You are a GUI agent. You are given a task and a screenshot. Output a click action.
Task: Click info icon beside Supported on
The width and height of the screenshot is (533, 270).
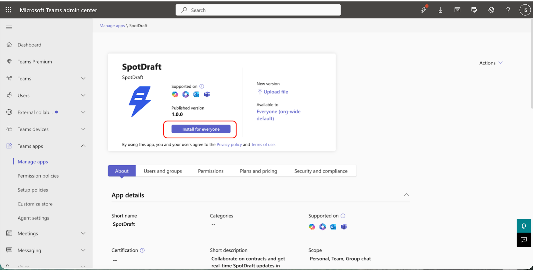pyautogui.click(x=202, y=86)
